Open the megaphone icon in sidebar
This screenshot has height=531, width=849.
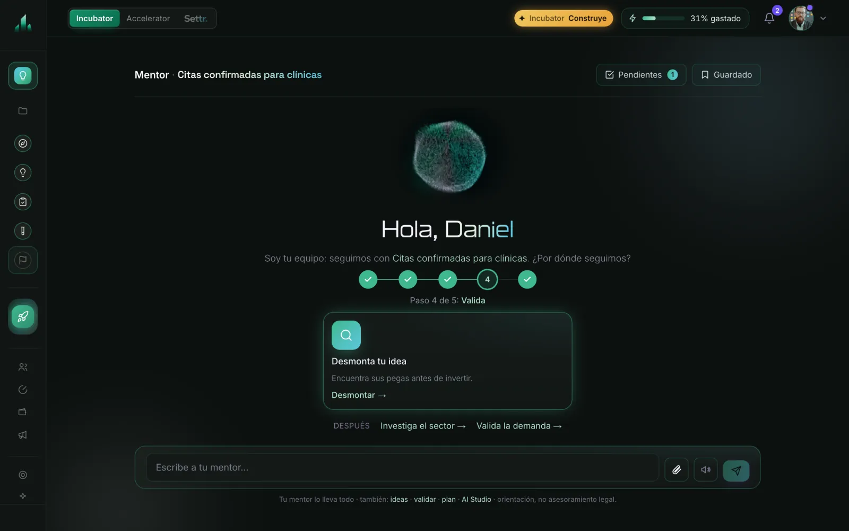pyautogui.click(x=23, y=435)
